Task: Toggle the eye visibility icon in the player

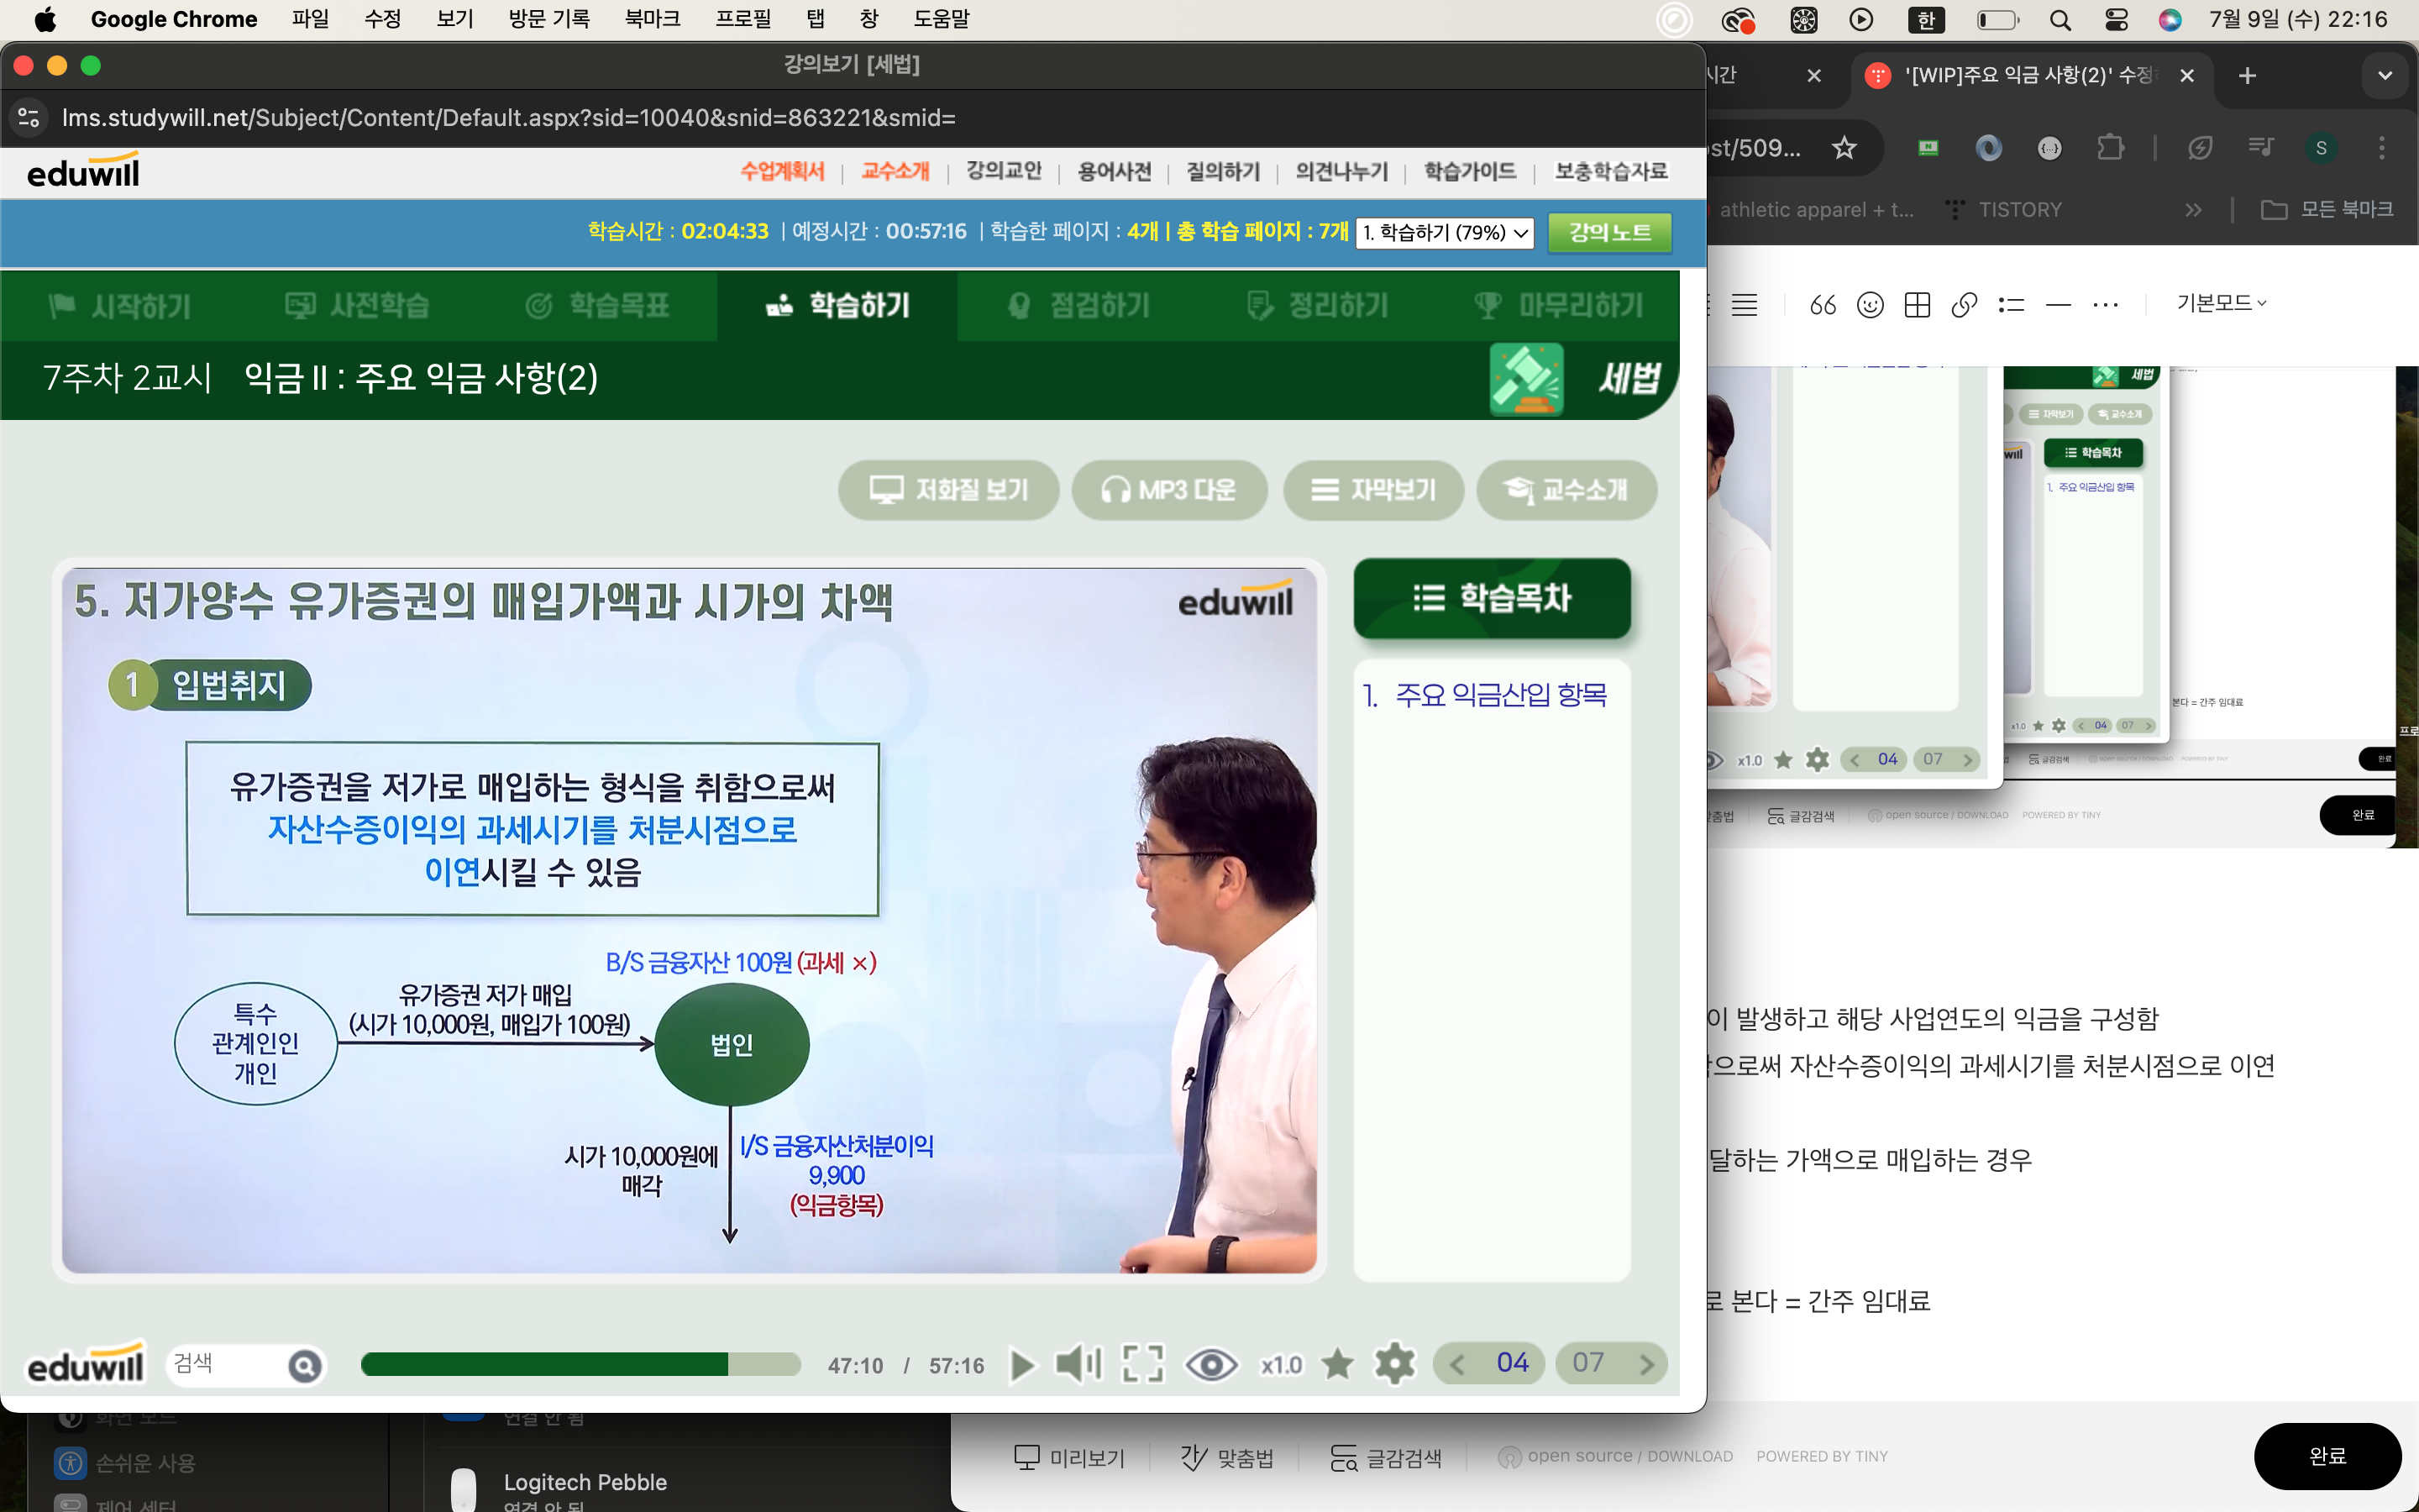Action: [1210, 1364]
